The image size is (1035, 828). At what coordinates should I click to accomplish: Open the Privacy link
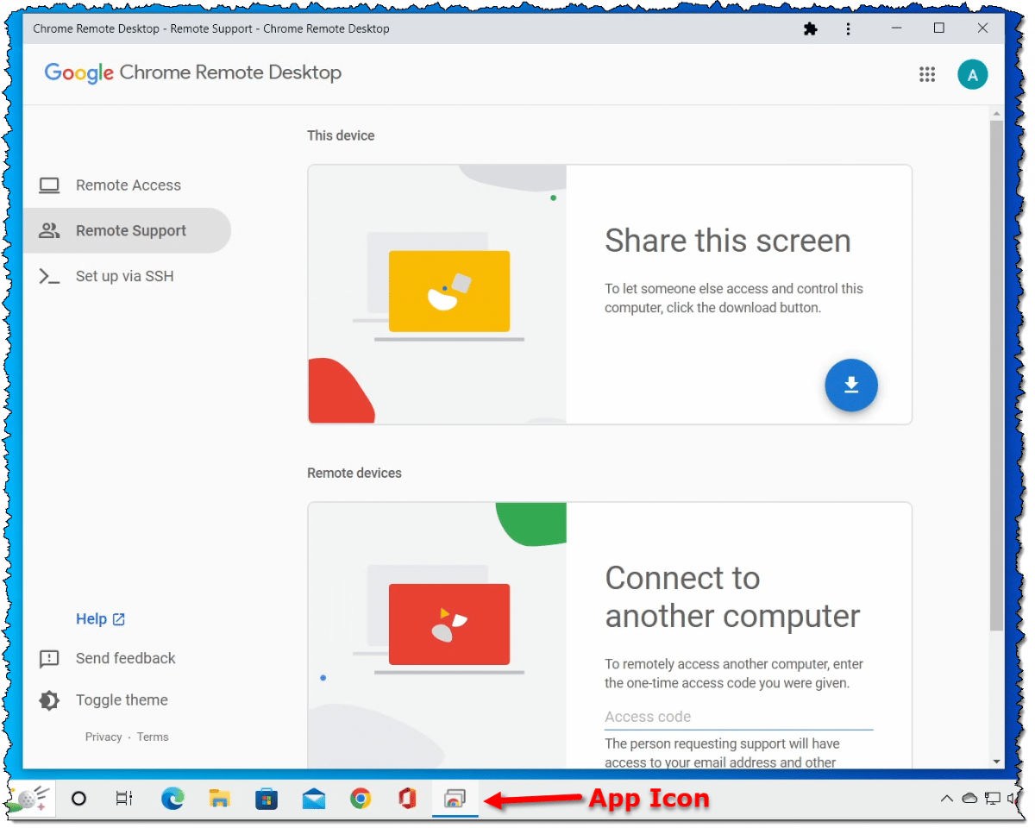(103, 737)
